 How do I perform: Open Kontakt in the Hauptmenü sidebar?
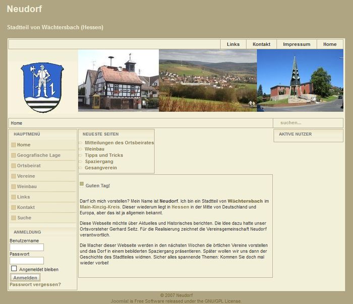[x=43, y=207]
